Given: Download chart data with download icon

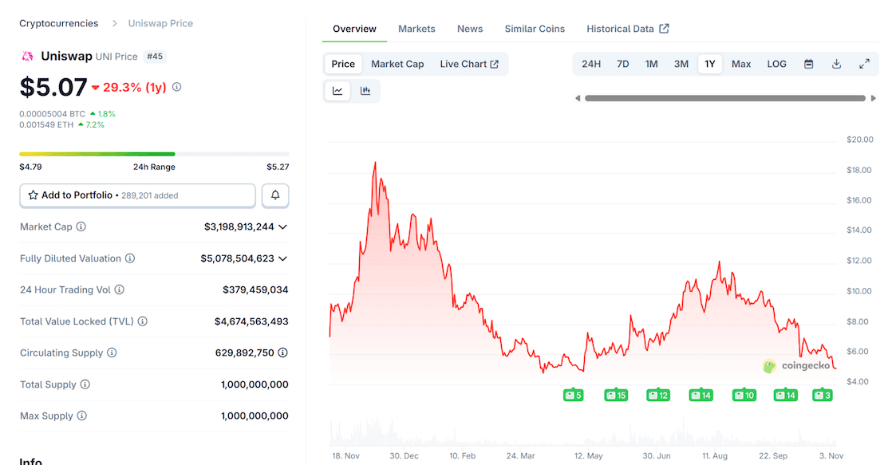Looking at the screenshot, I should click(836, 64).
